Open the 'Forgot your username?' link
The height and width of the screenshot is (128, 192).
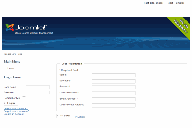[x=16, y=111]
